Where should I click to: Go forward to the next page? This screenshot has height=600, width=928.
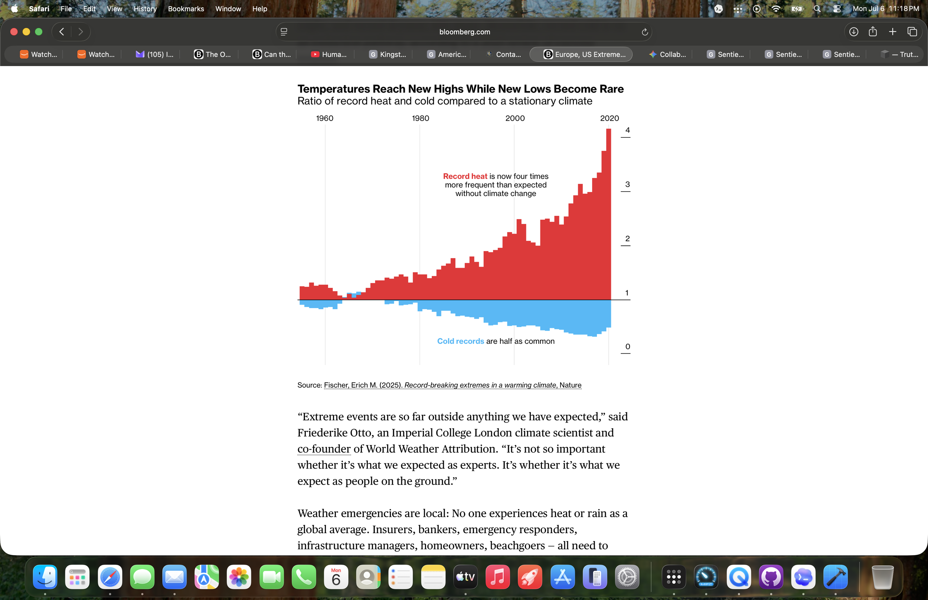pos(81,32)
